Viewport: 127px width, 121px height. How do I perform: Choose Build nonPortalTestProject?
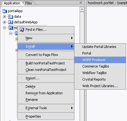click(x=46, y=63)
